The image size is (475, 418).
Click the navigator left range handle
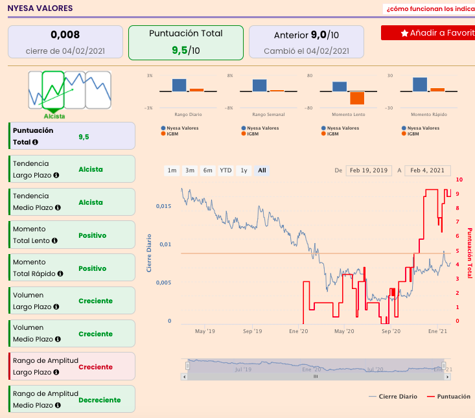(x=187, y=366)
